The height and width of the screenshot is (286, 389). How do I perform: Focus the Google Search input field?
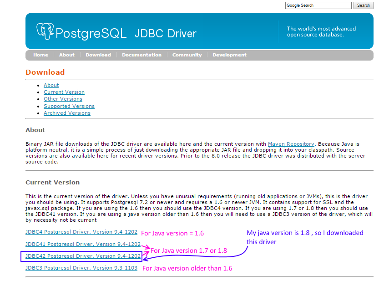(318, 5)
